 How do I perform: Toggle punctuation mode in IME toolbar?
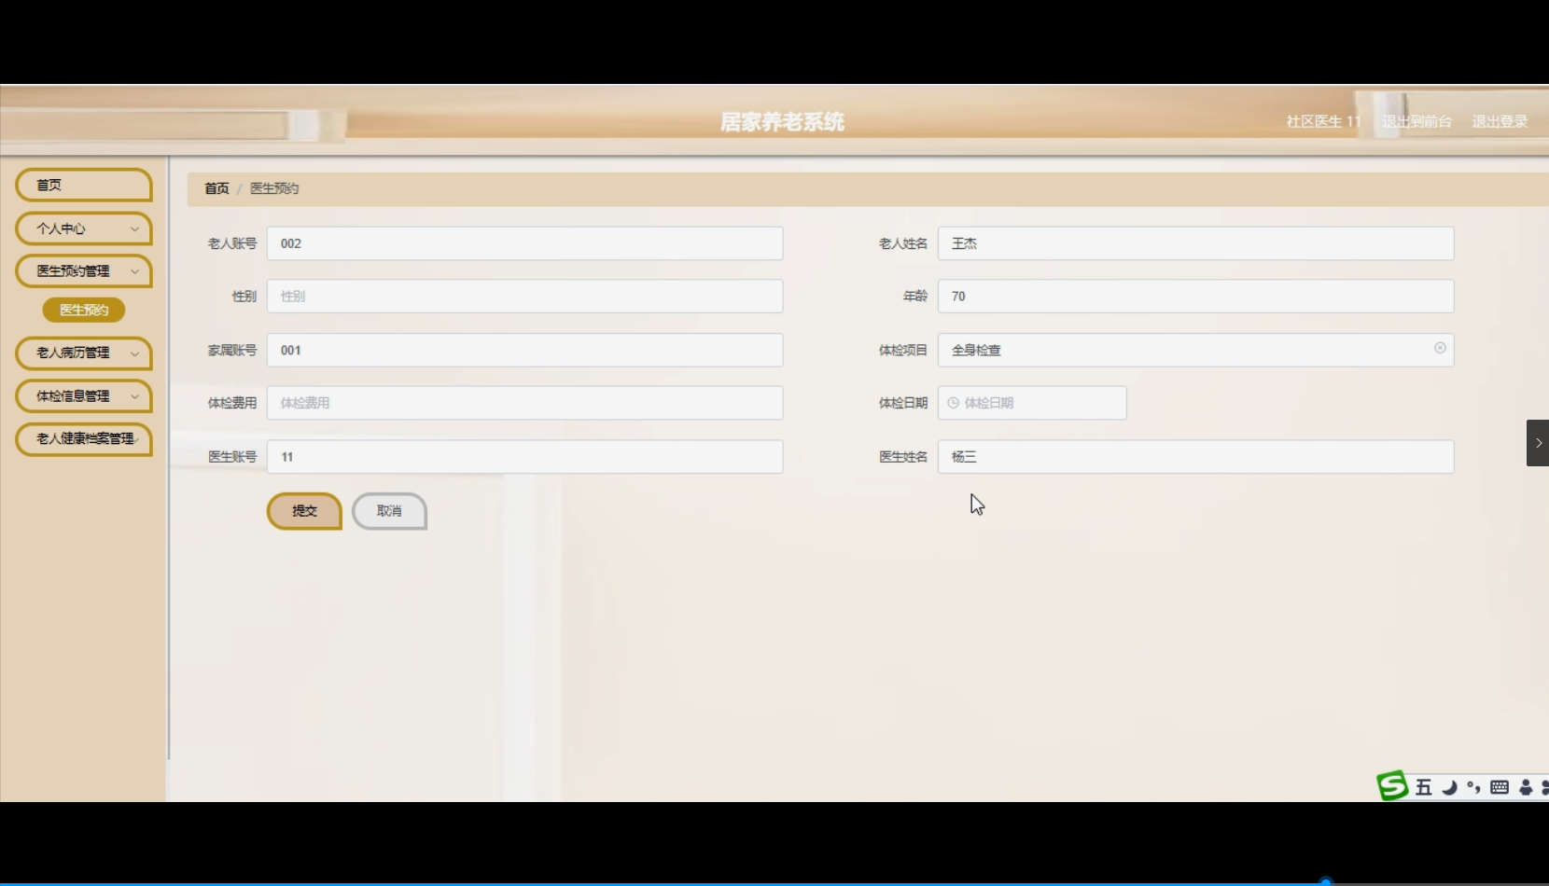coord(1473,787)
